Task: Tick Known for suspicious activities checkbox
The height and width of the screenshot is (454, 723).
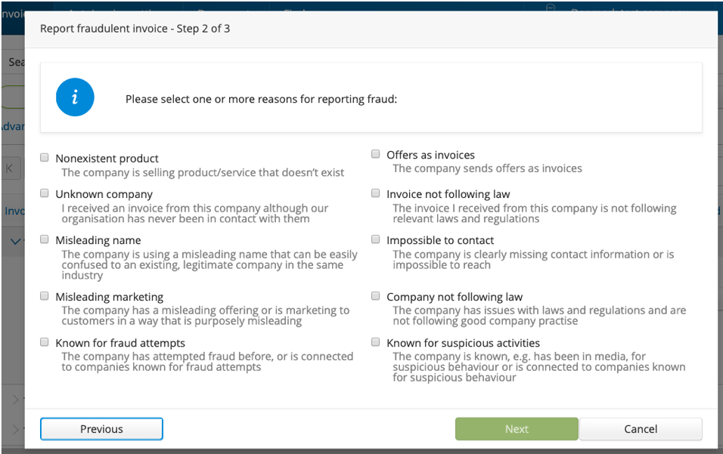Action: coord(376,342)
